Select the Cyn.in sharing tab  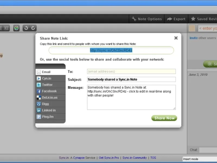(50, 78)
